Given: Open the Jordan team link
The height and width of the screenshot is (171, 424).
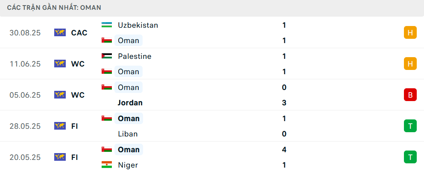Looking at the screenshot, I should 130,103.
